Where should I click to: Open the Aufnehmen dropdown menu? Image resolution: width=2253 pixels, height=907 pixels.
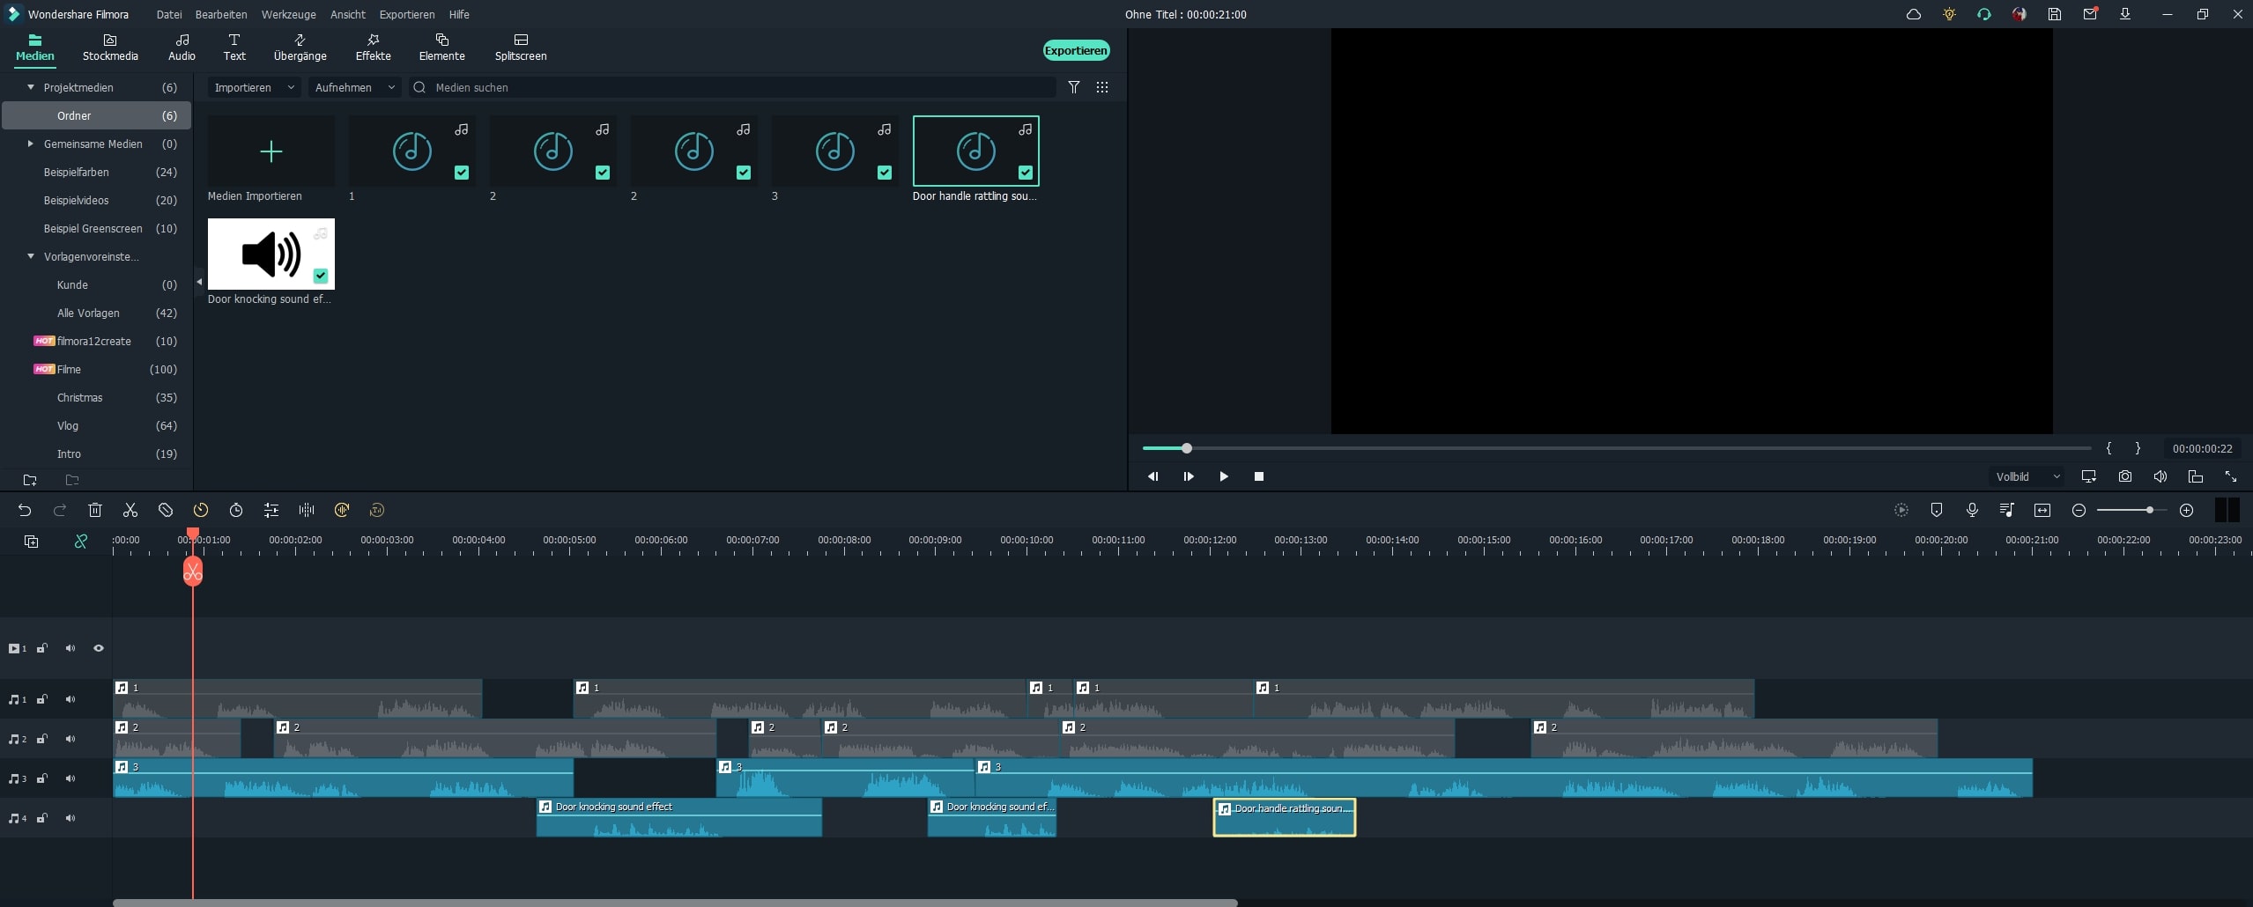tap(354, 87)
